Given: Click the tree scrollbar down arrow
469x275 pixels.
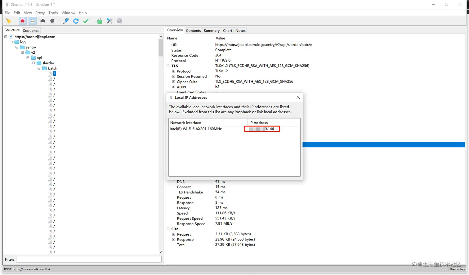Looking at the screenshot, I should pyautogui.click(x=161, y=252).
